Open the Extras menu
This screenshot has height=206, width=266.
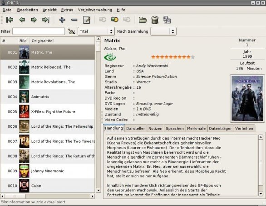pos(67,10)
